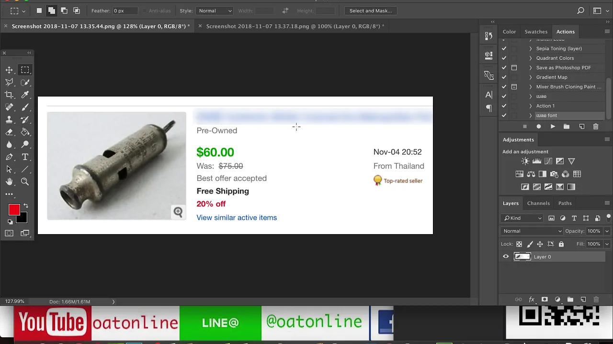Hide Layer 0 with the eye icon
613x344 pixels.
coord(506,257)
